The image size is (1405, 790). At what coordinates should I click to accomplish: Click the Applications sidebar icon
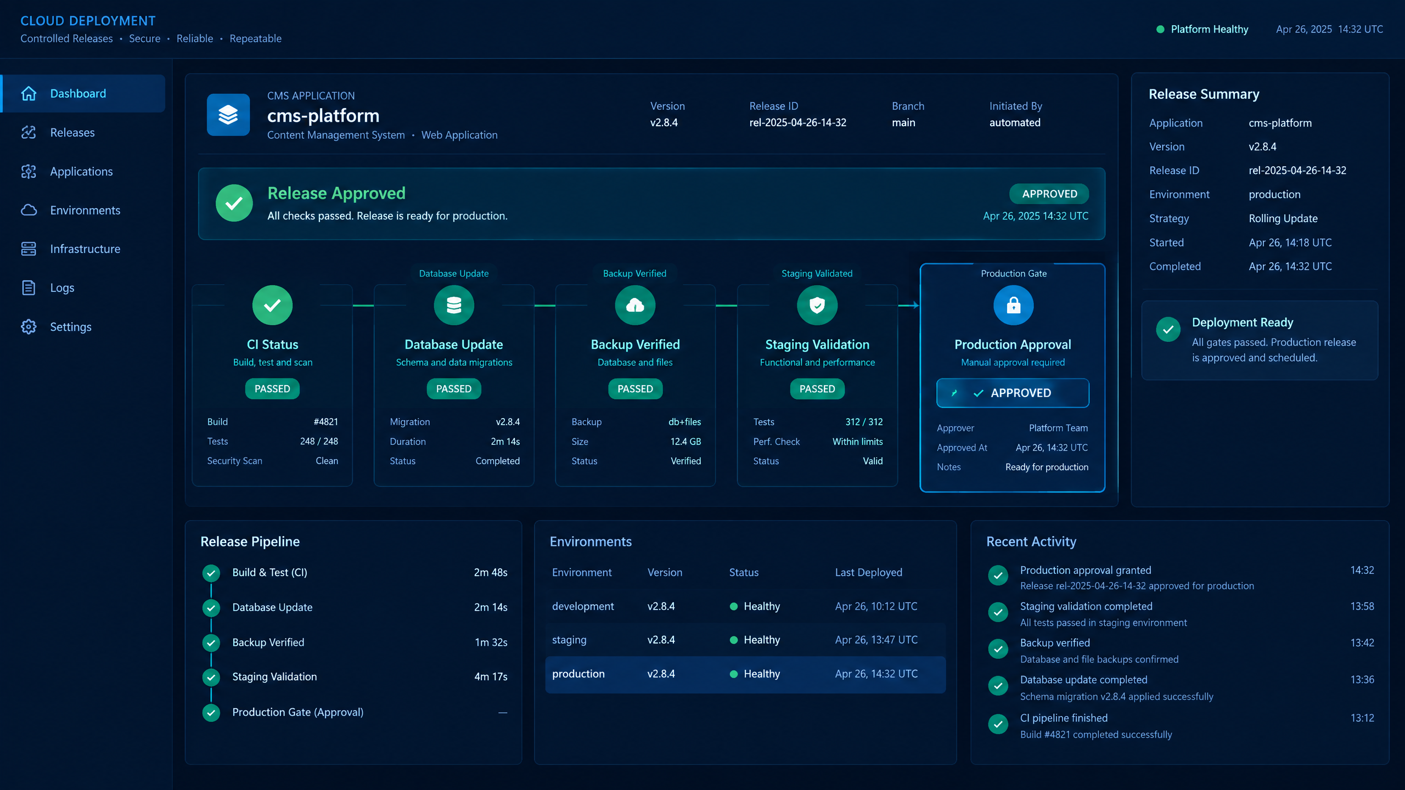point(29,171)
